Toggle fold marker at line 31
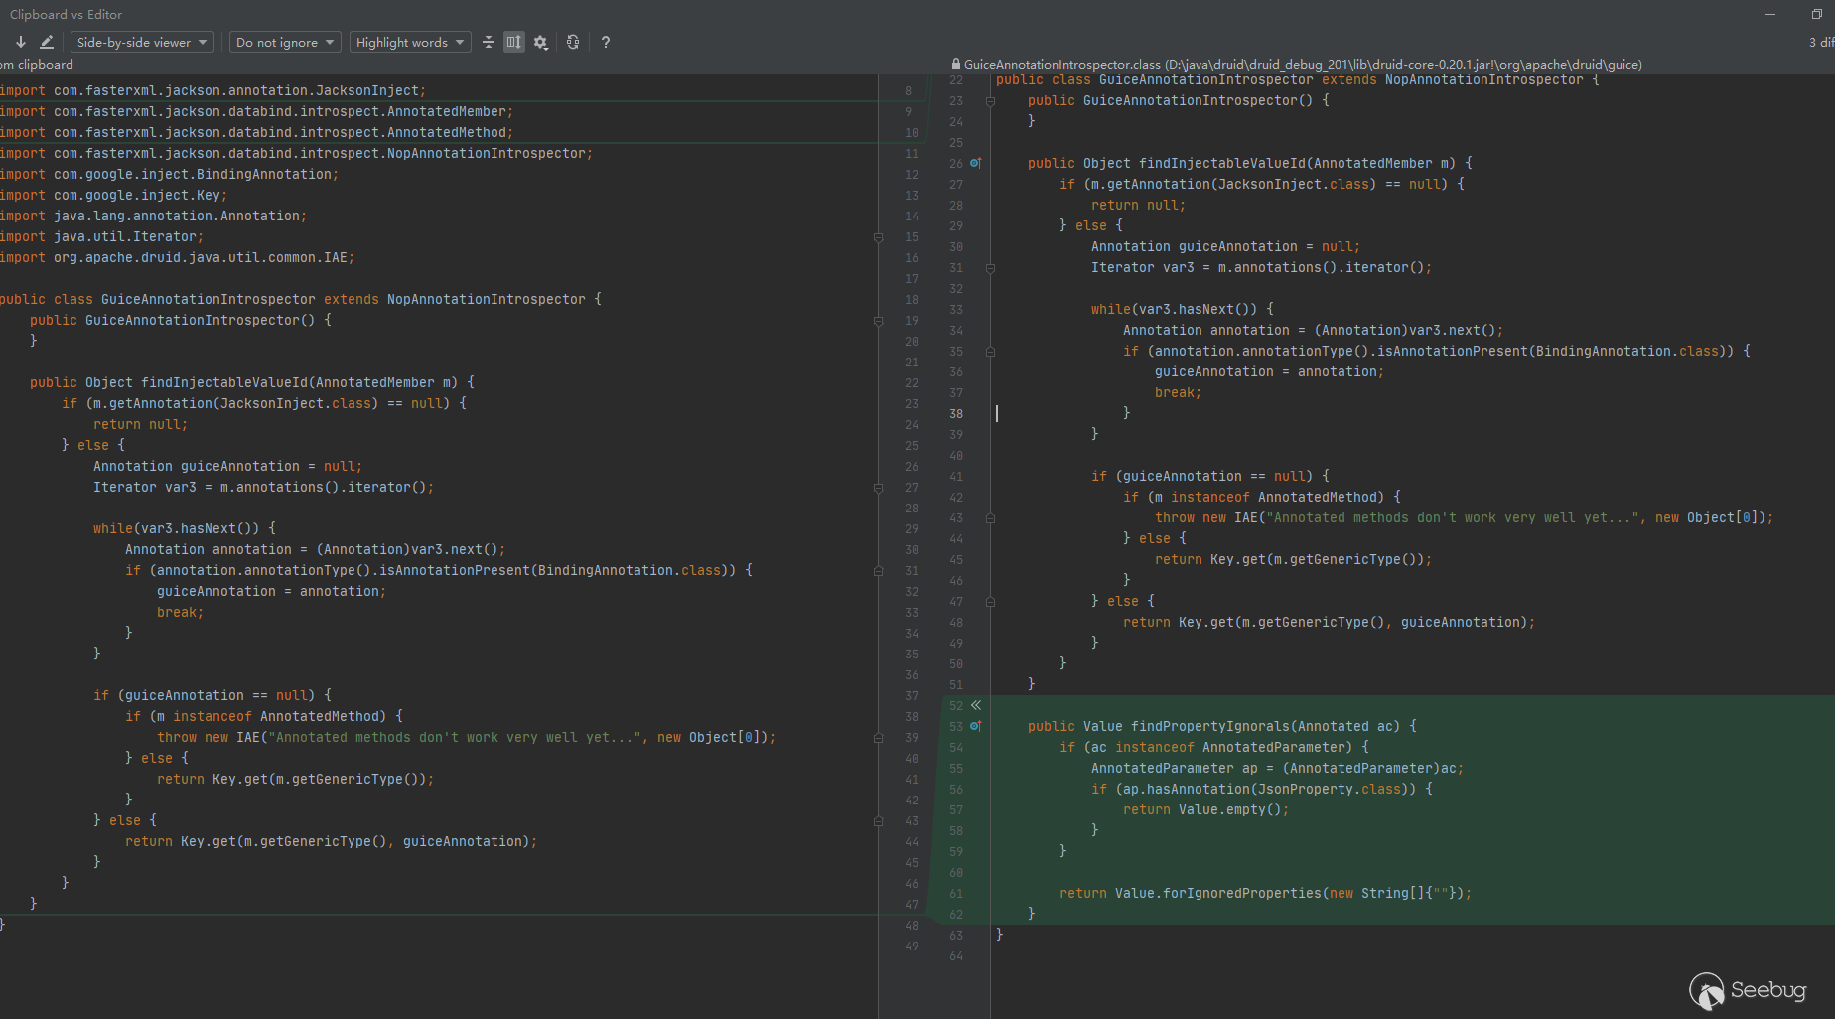This screenshot has width=1835, height=1019. pyautogui.click(x=990, y=268)
